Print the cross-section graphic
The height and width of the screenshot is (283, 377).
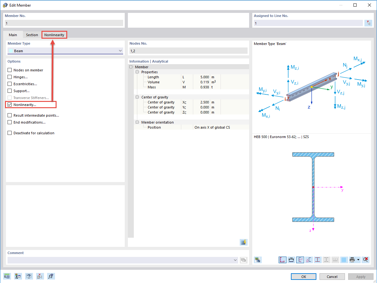pos(353,260)
